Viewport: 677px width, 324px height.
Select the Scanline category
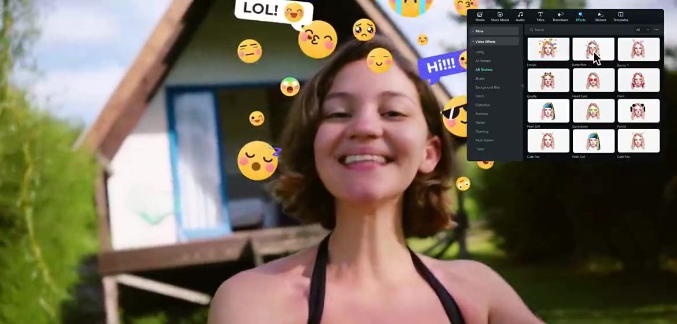click(x=481, y=113)
